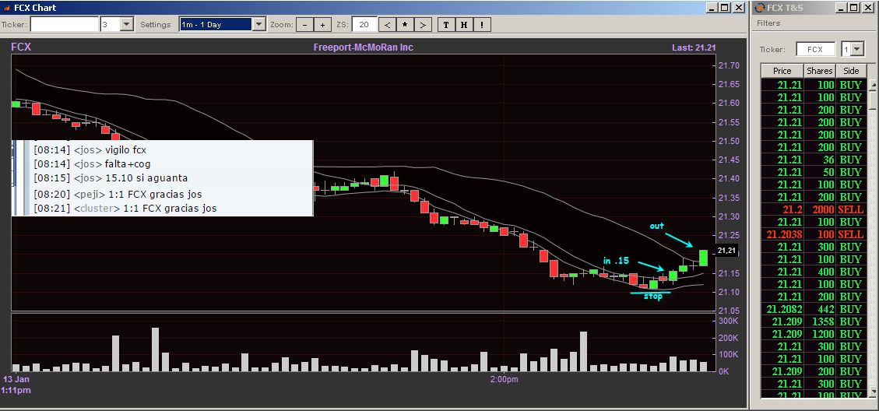
Task: Toggle the ! button in chart toolbar
Action: coord(482,25)
